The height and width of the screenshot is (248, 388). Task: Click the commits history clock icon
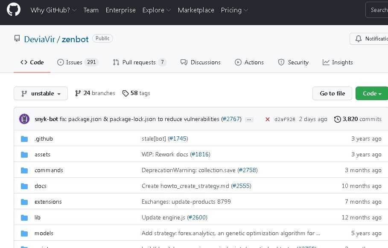[x=338, y=119]
